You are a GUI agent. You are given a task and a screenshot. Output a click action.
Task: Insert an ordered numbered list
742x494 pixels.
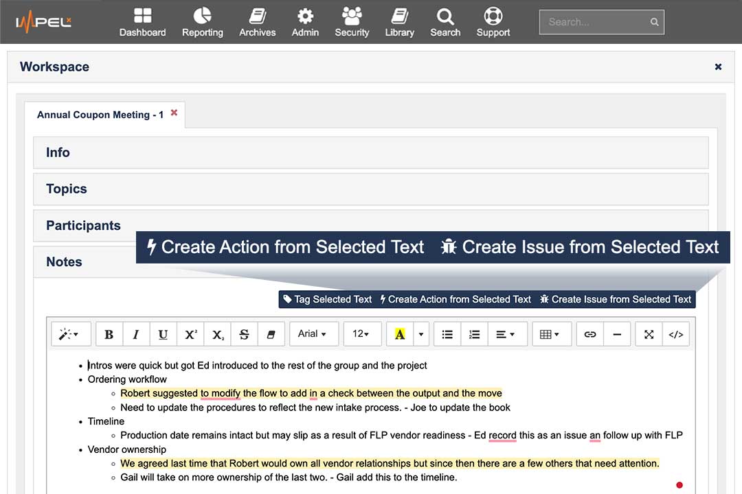point(474,334)
